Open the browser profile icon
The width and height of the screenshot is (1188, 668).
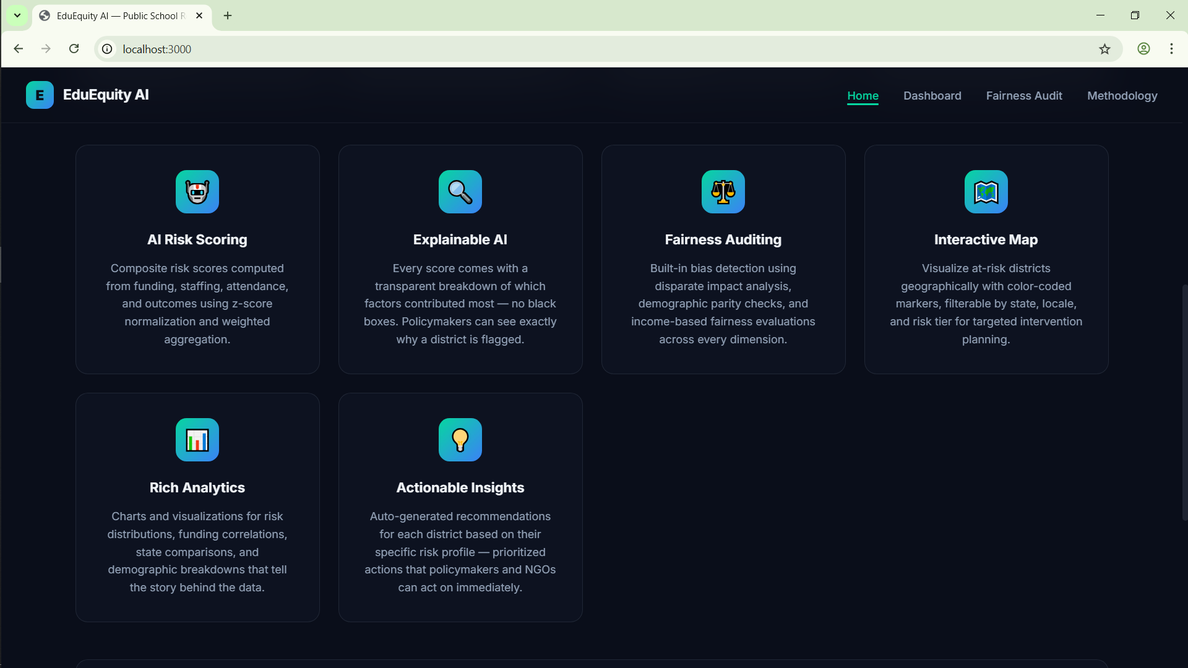coord(1143,49)
